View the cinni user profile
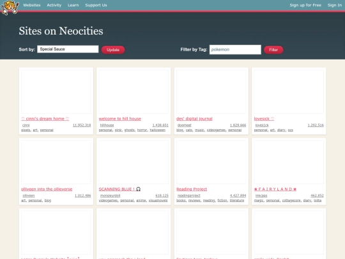This screenshot has width=345, height=259. pos(26,125)
